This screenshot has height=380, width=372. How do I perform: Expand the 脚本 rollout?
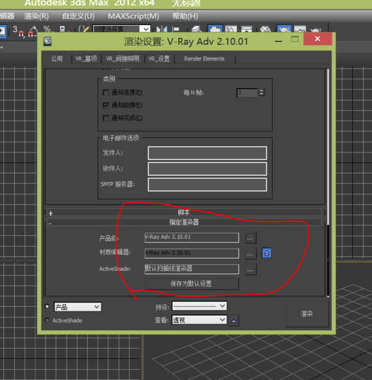click(184, 213)
